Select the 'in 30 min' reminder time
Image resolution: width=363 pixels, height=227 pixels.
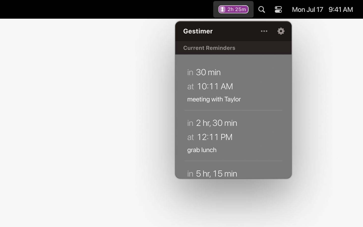tap(204, 72)
